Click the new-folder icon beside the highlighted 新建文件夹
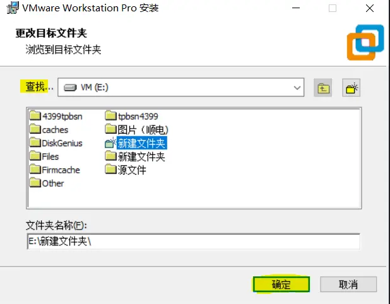Image resolution: width=390 pixels, height=304 pixels. (x=110, y=143)
